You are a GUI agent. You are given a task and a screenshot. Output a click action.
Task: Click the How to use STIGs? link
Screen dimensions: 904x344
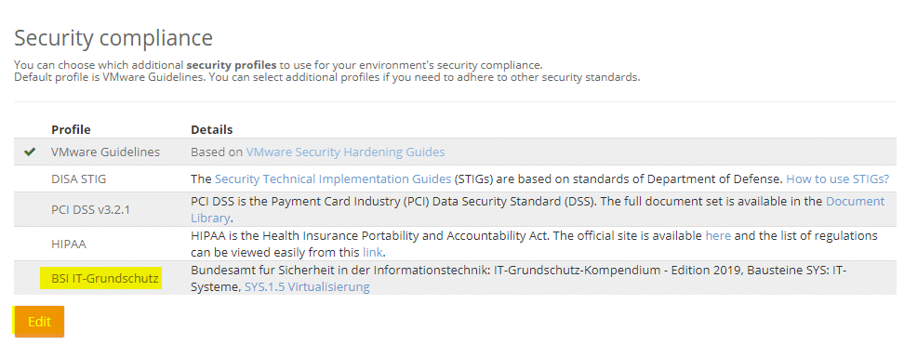point(838,179)
